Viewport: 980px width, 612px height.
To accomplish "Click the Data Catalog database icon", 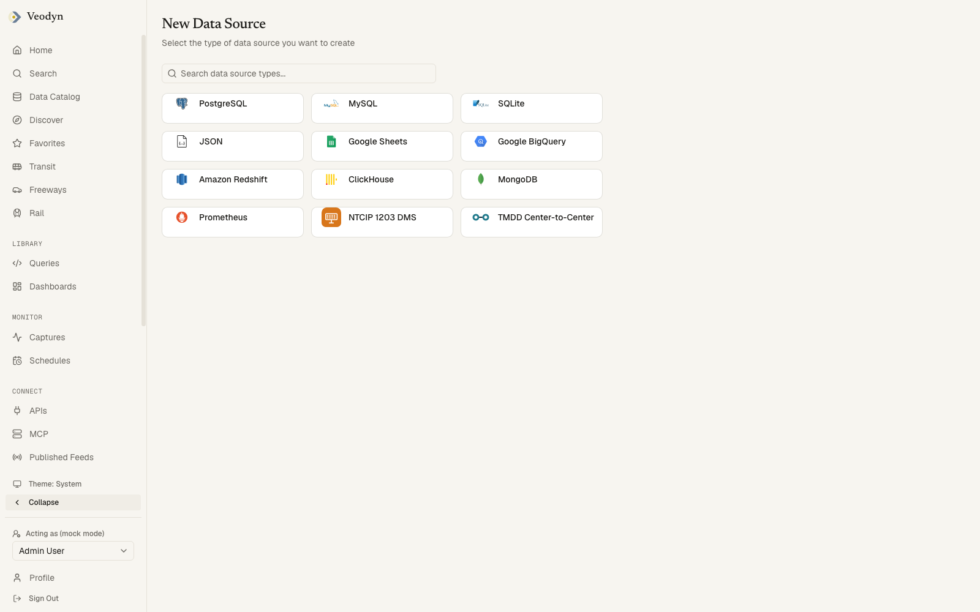I will [x=17, y=97].
